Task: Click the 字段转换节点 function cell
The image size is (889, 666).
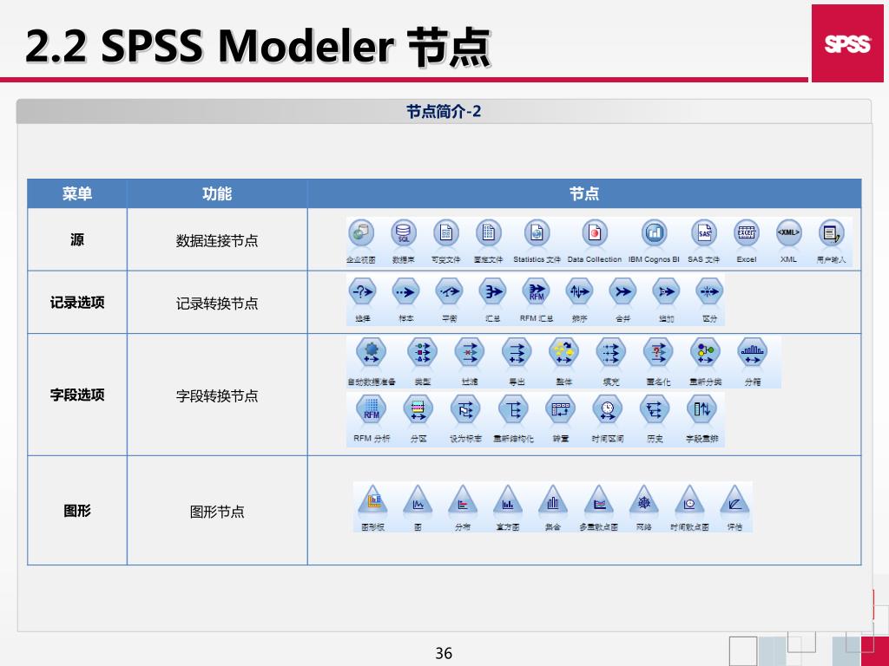Action: pos(217,395)
